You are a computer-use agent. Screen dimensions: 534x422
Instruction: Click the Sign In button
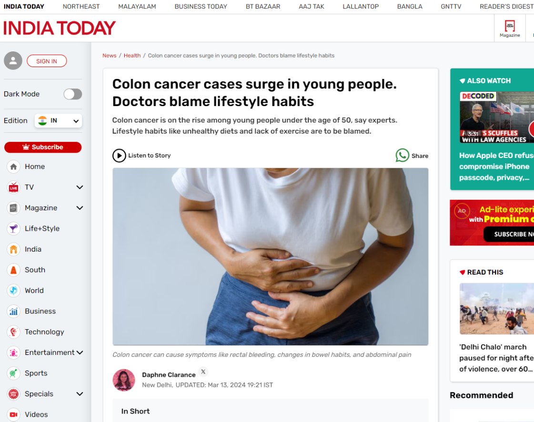[47, 61]
